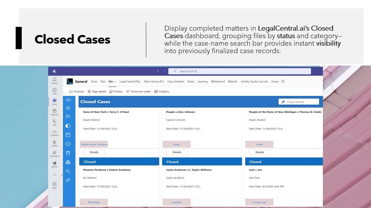Open Planner in Teams sidebar
The width and height of the screenshot is (371, 208).
pyautogui.click(x=54, y=164)
